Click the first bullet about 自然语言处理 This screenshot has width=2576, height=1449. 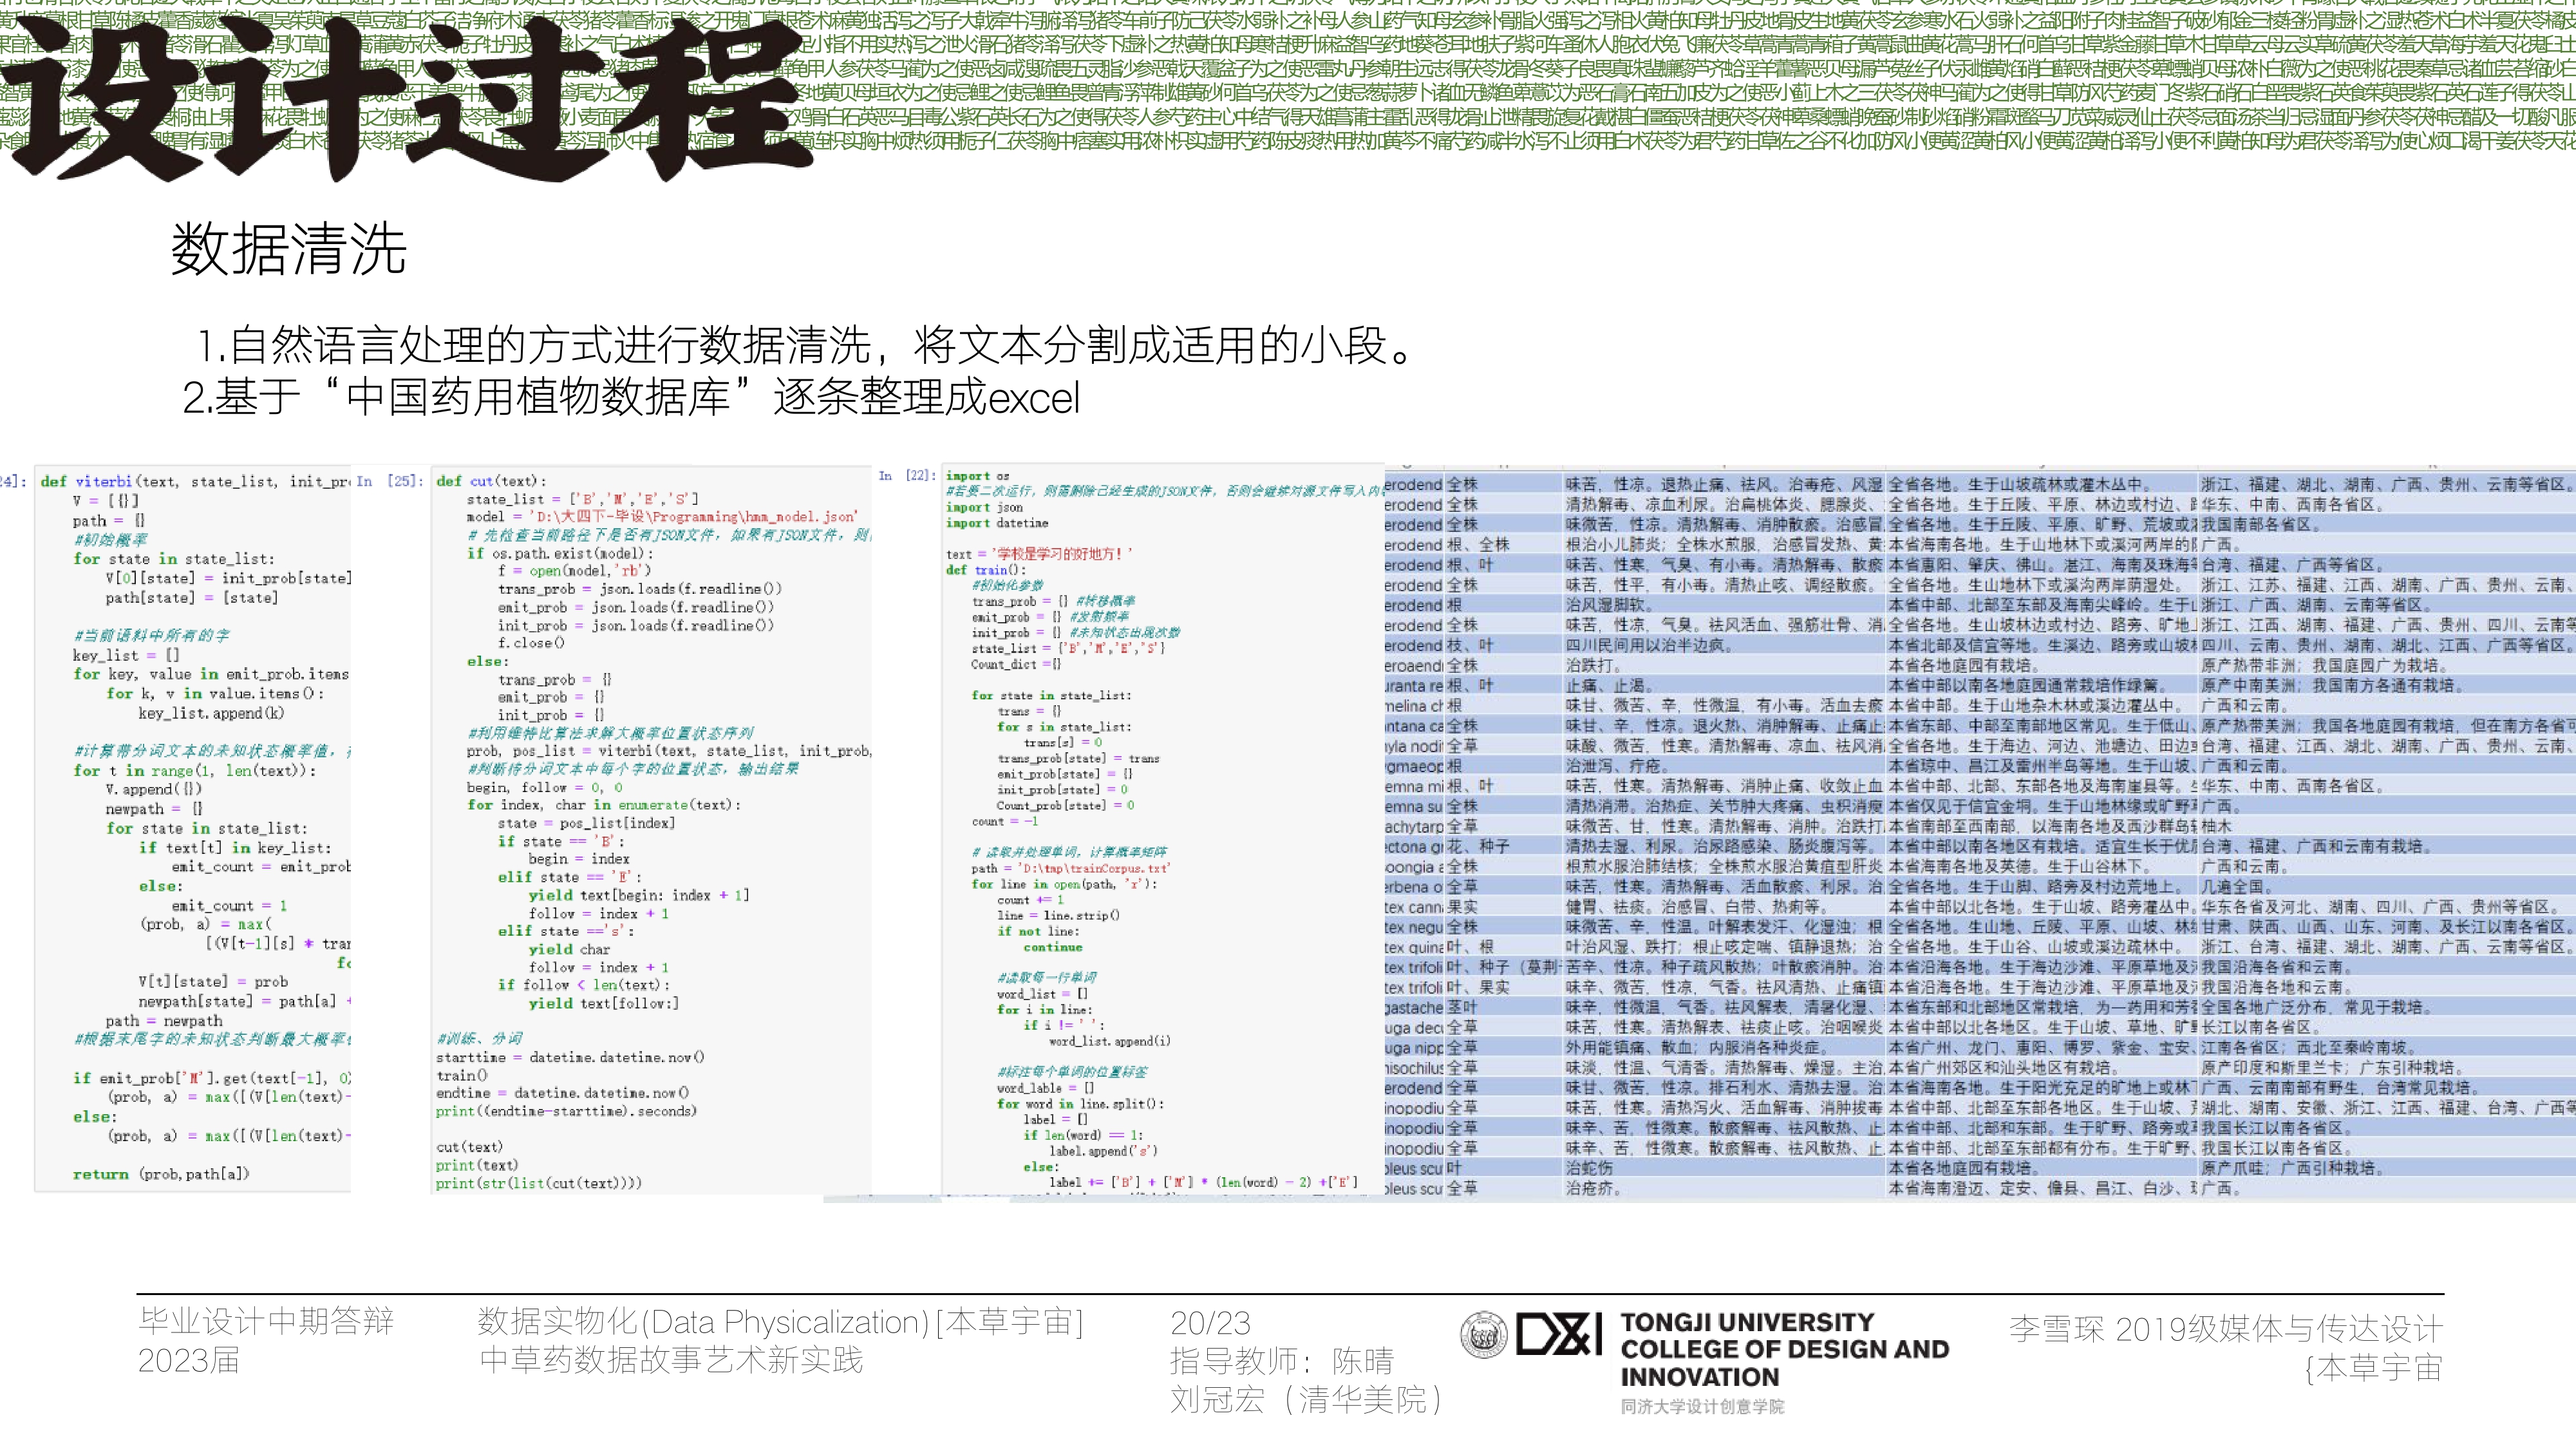coord(806,346)
